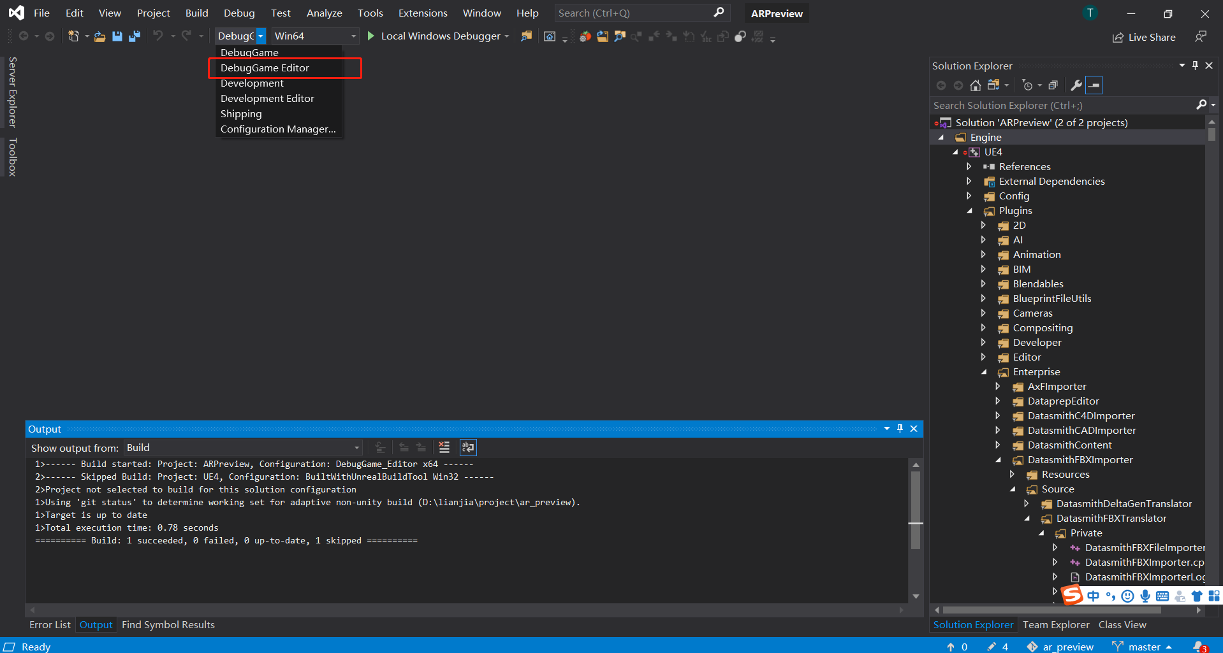Click the magnifier in Search Solution Explorer box
This screenshot has width=1223, height=653.
(x=1201, y=104)
